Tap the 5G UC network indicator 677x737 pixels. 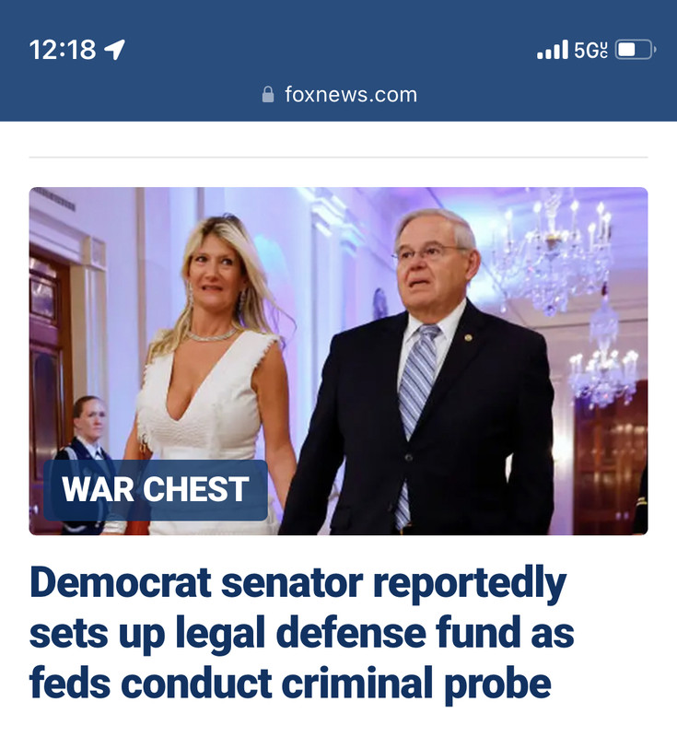pos(591,50)
